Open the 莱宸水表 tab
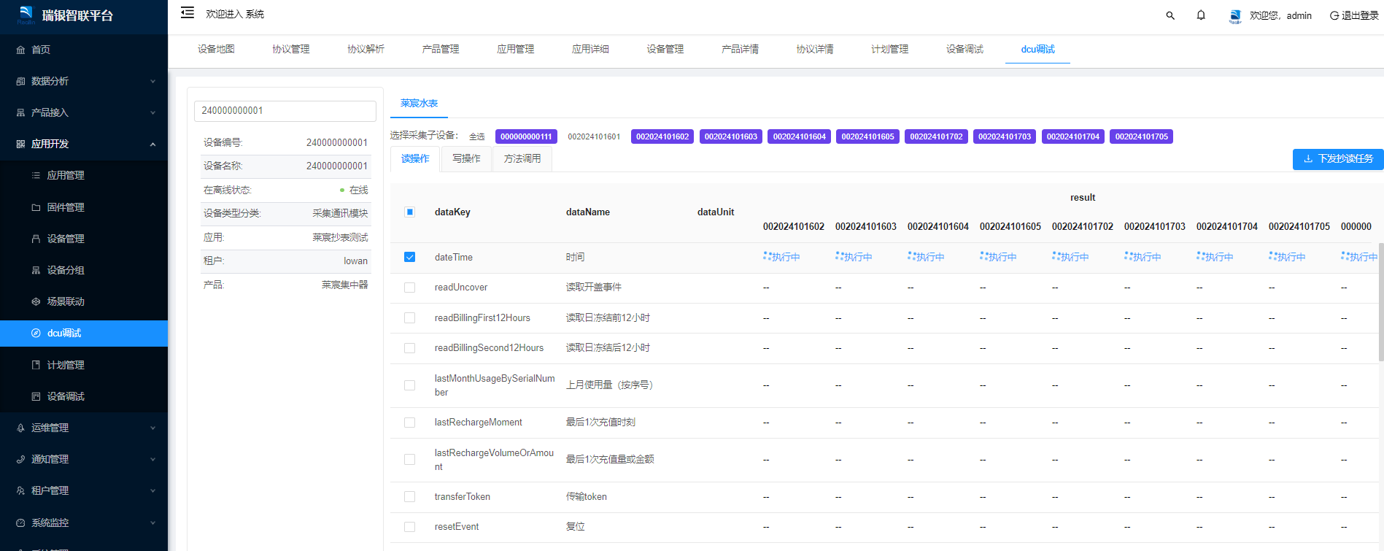This screenshot has height=551, width=1384. coord(419,104)
